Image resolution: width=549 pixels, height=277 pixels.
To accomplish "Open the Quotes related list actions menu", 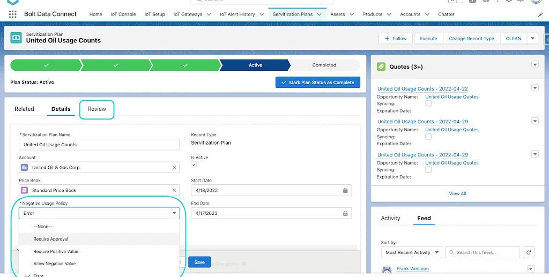I will click(x=535, y=65).
